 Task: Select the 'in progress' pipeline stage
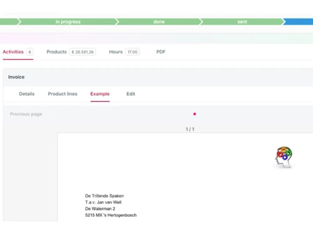click(68, 22)
